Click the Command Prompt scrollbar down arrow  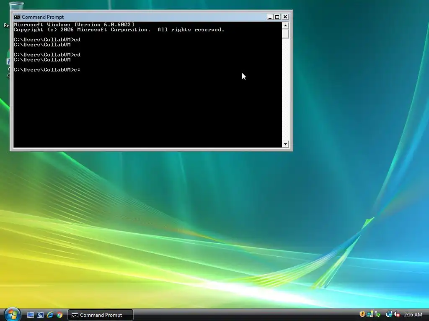click(x=285, y=144)
